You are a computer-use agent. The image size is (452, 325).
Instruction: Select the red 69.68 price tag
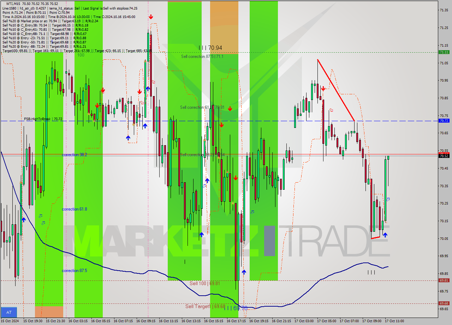444,303
